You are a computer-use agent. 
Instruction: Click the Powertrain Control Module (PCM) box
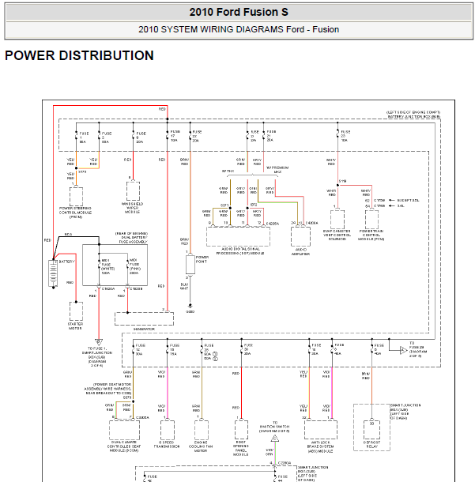click(371, 220)
